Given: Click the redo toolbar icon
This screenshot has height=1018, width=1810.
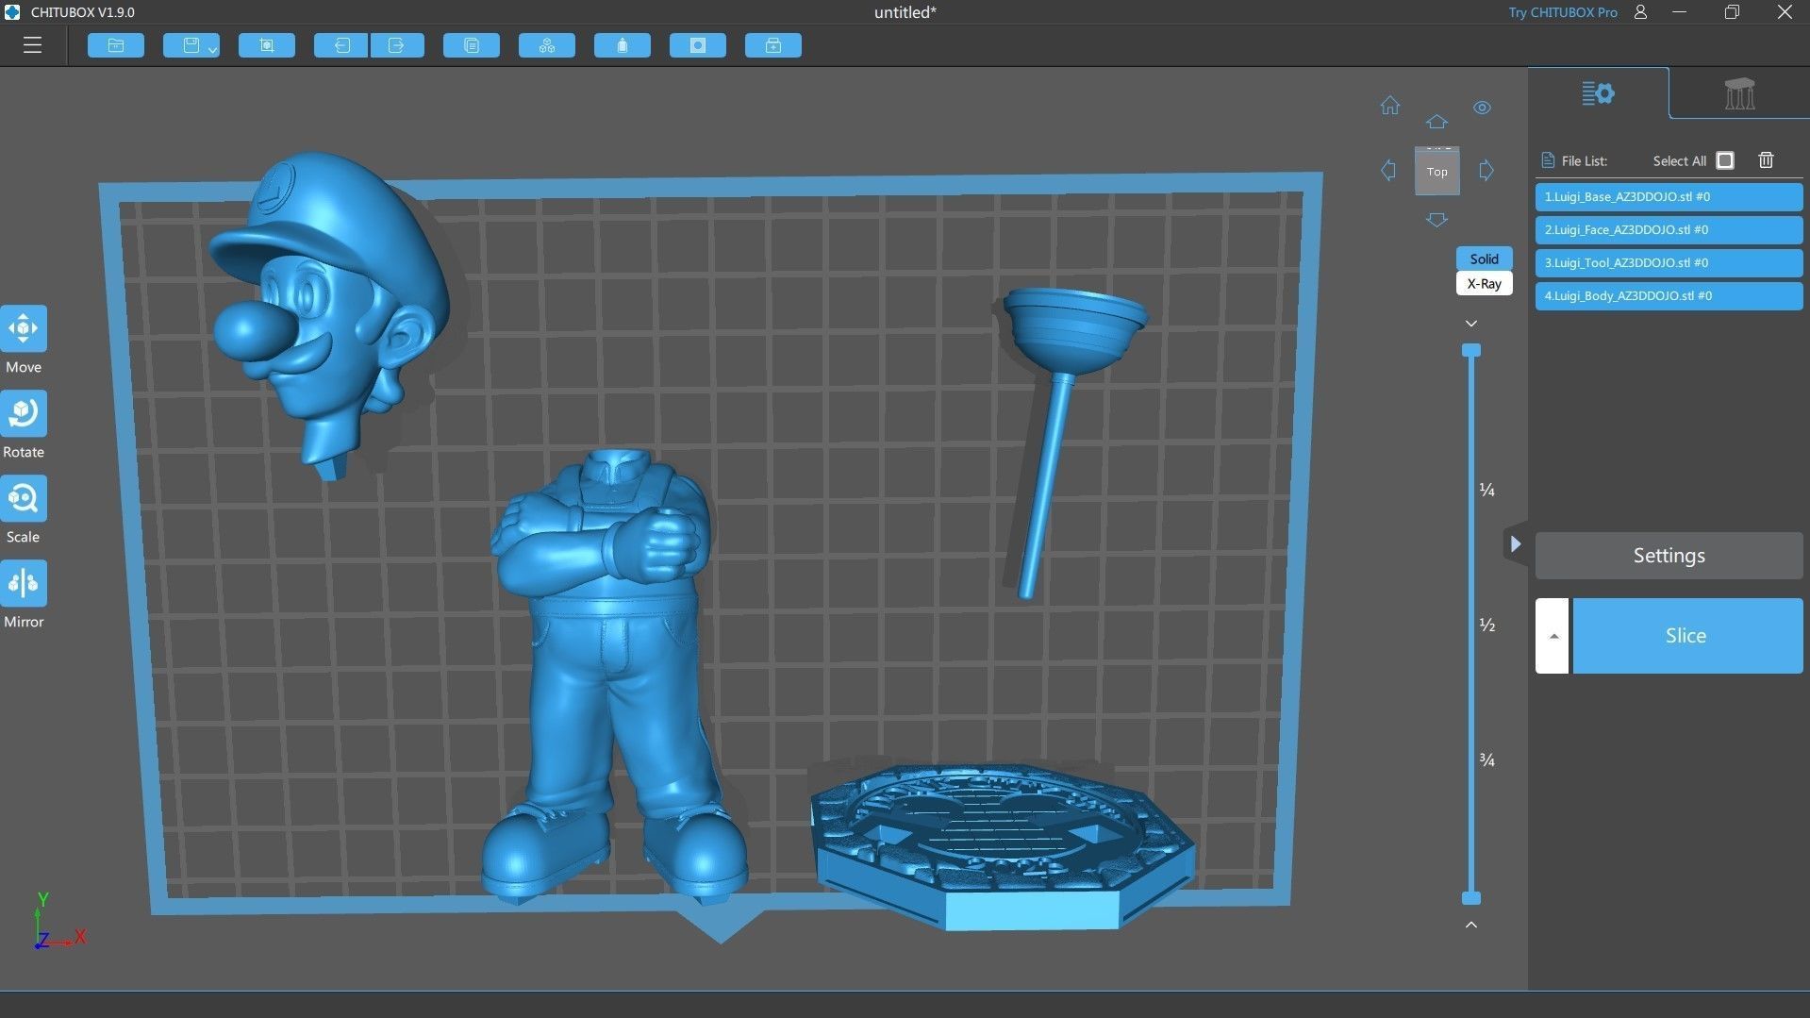Looking at the screenshot, I should [x=397, y=45].
